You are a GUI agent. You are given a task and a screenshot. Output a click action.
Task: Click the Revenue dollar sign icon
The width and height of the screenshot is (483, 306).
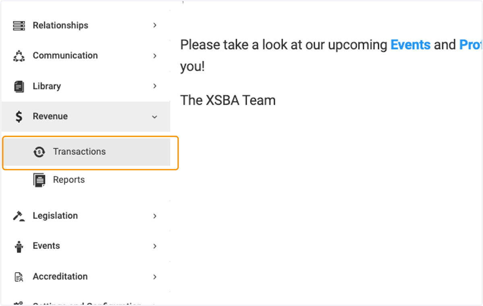pos(19,117)
